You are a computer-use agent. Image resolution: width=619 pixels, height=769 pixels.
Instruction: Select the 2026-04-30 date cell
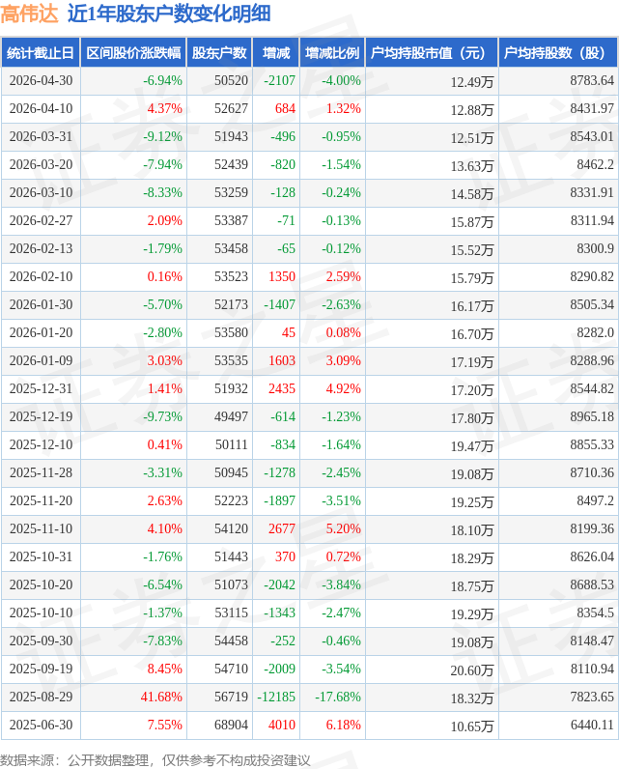41,80
